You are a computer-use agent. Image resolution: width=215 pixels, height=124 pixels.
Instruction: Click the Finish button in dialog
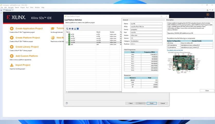tap(151, 103)
